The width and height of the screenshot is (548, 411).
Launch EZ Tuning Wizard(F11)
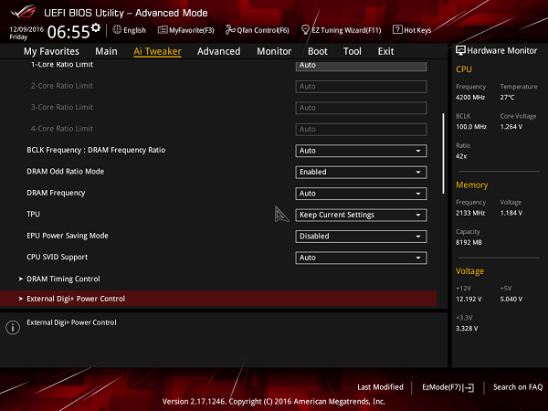coord(342,30)
